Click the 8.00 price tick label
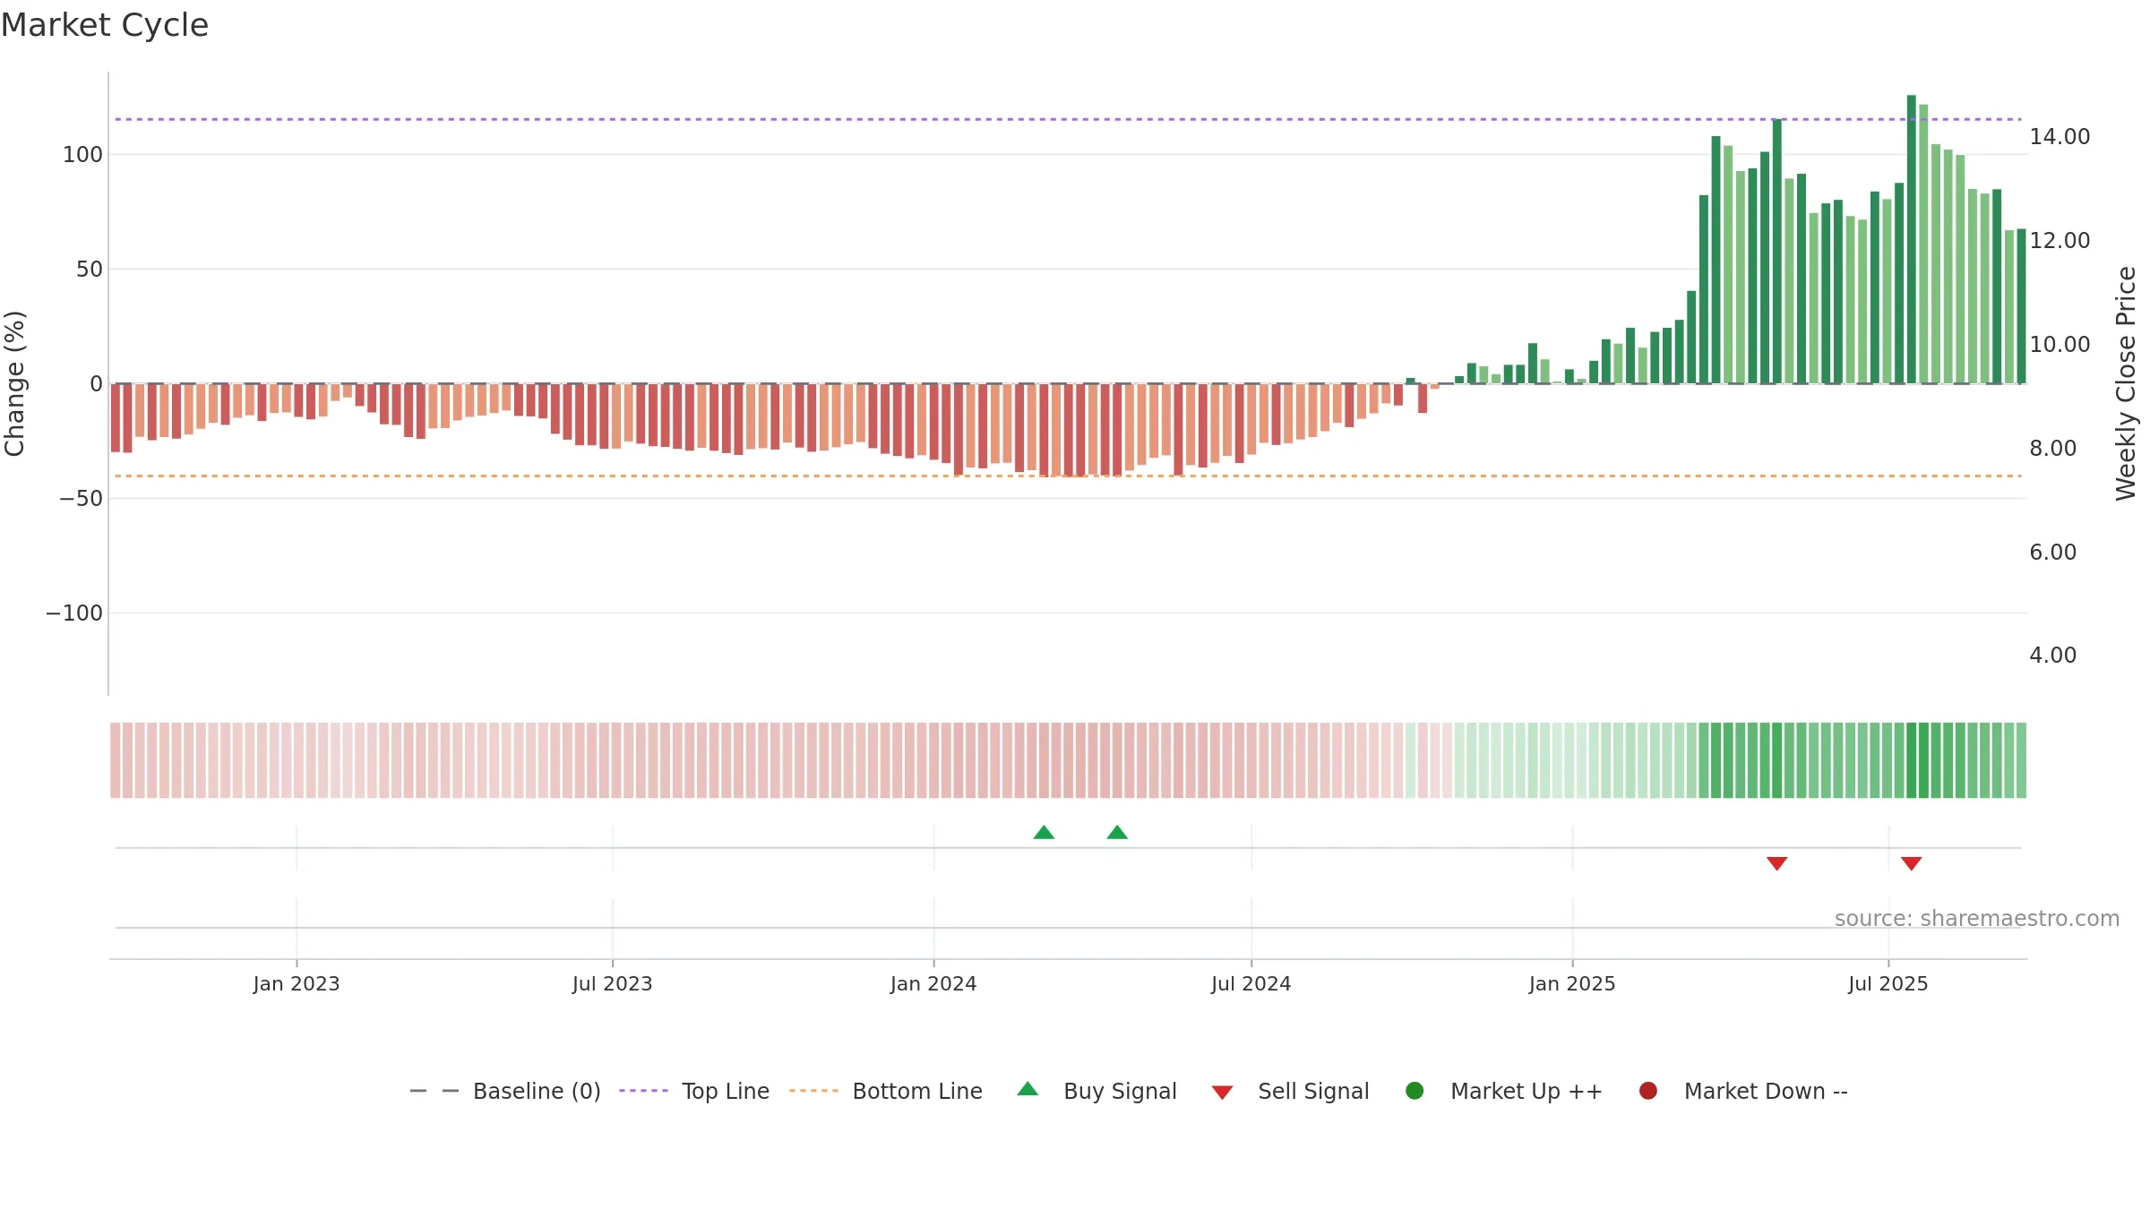 coord(2052,449)
